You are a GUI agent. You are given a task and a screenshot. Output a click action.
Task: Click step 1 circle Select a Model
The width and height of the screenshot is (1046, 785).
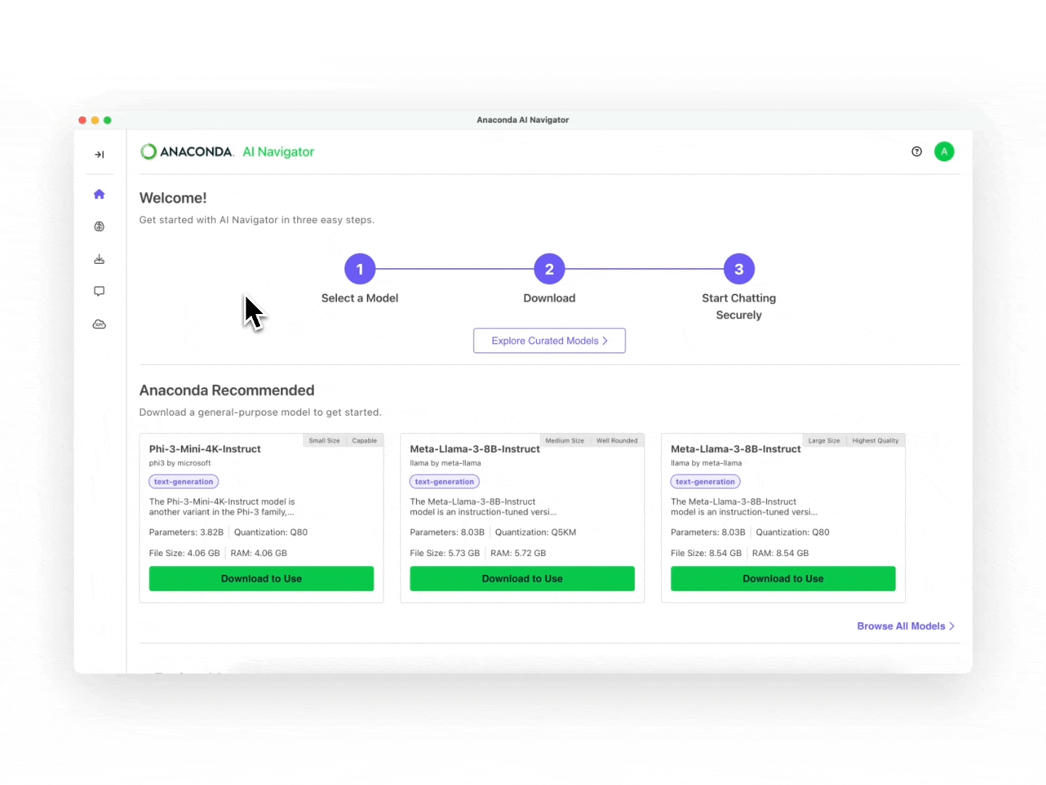click(x=360, y=269)
